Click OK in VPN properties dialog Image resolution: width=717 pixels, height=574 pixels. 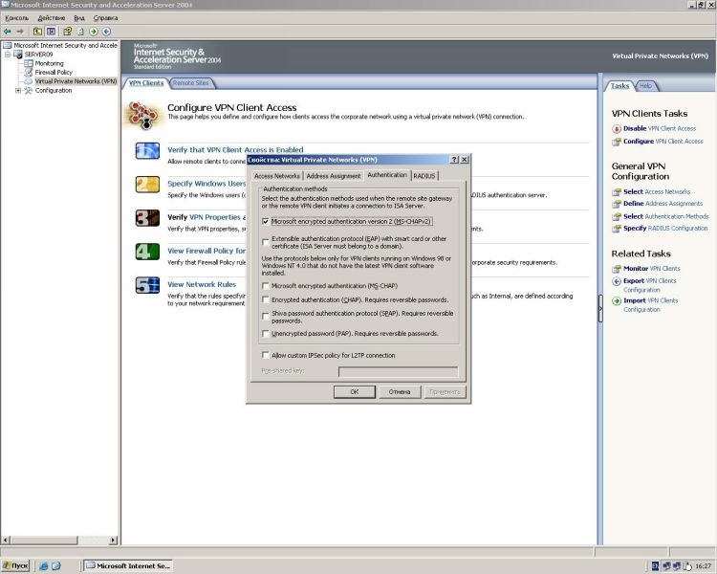(x=355, y=392)
